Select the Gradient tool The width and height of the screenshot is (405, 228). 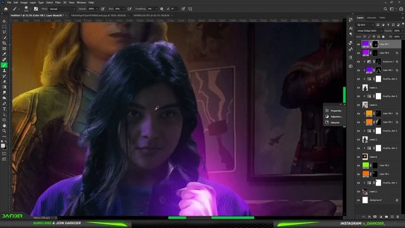click(x=4, y=87)
